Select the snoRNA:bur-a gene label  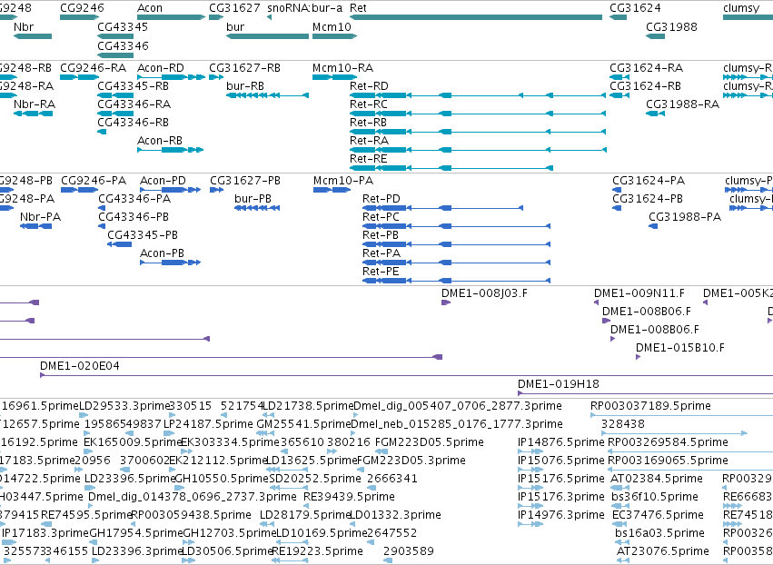(304, 8)
